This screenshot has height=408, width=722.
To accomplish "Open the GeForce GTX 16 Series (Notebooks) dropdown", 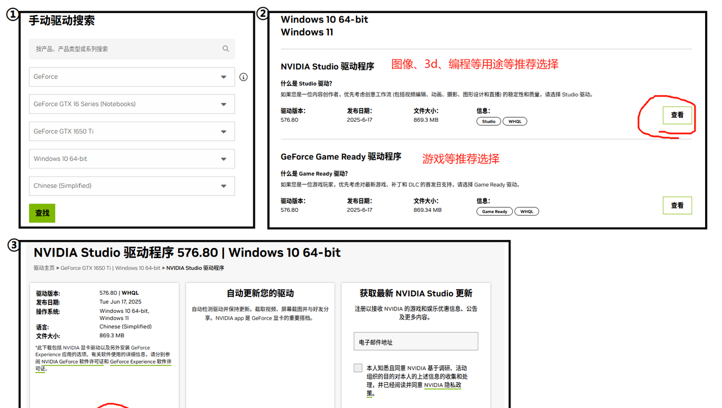I will [131, 104].
